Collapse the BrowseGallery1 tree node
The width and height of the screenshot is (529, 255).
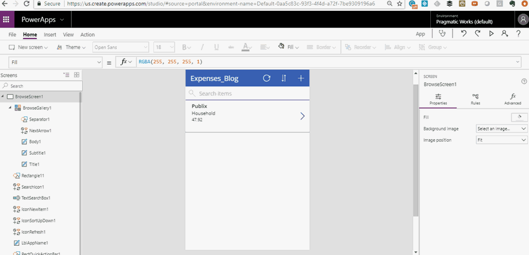click(x=10, y=108)
